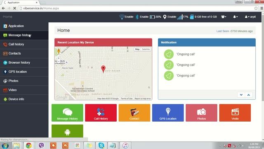
Task: Open Message history in the sidebar
Action: [x=24, y=35]
